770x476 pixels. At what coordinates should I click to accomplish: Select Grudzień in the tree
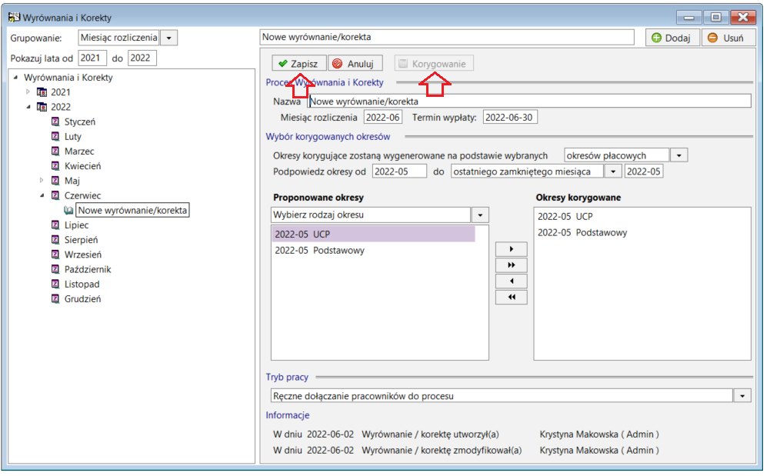82,299
